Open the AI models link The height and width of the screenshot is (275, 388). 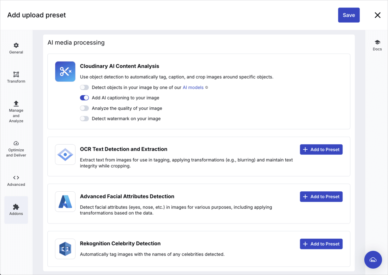tap(193, 88)
